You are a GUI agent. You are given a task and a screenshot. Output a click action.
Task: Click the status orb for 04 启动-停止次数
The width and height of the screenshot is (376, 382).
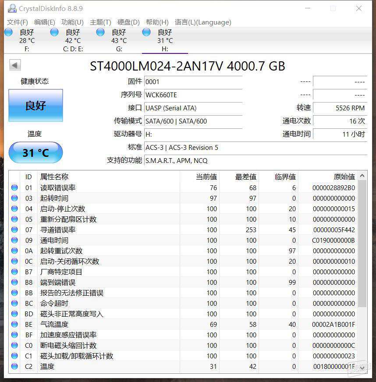(x=14, y=209)
